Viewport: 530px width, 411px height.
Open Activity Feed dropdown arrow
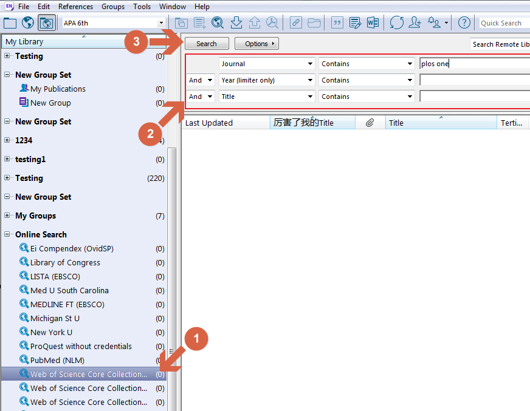[447, 23]
